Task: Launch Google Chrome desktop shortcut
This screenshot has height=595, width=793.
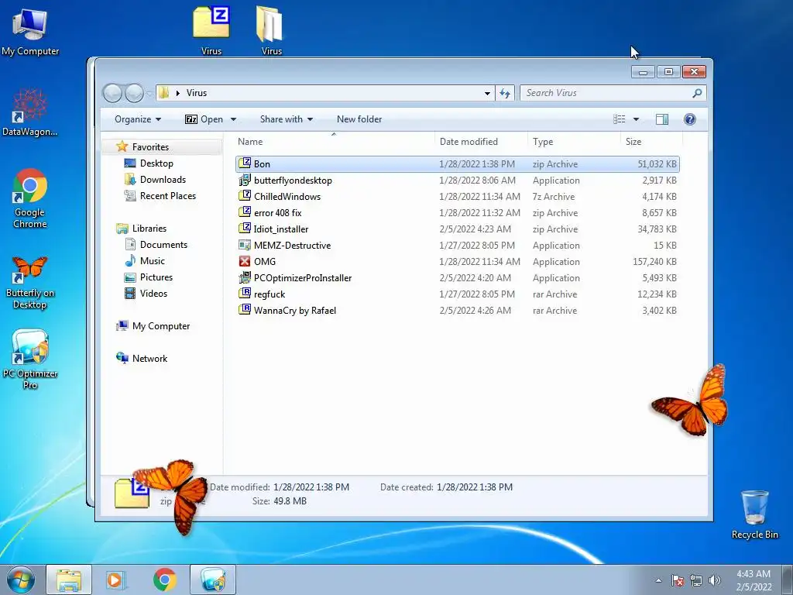Action: click(30, 198)
